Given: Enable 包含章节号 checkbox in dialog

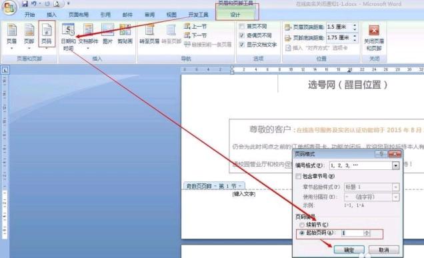Looking at the screenshot, I should coord(299,176).
